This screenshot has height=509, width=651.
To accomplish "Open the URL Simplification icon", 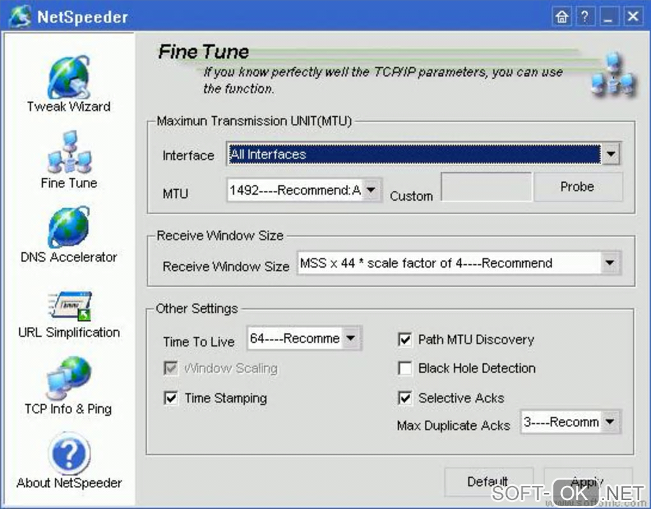I will click(x=70, y=306).
